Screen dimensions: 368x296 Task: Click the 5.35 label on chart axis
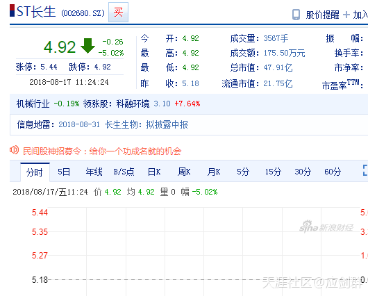(40, 232)
